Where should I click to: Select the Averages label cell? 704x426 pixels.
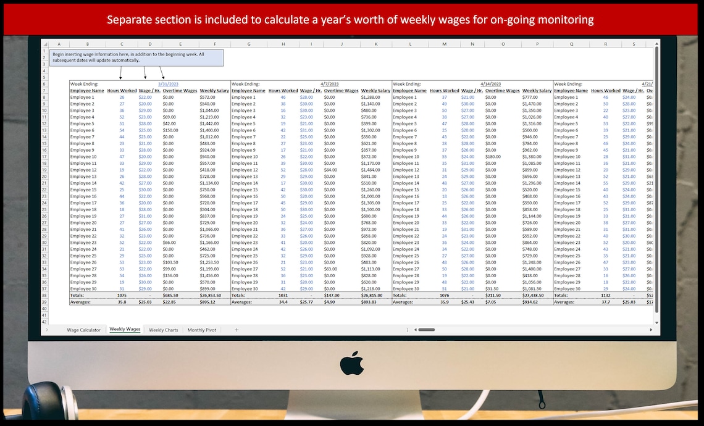80,301
